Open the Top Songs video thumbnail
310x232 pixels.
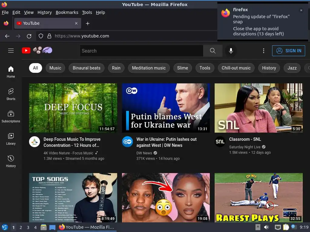click(73, 198)
